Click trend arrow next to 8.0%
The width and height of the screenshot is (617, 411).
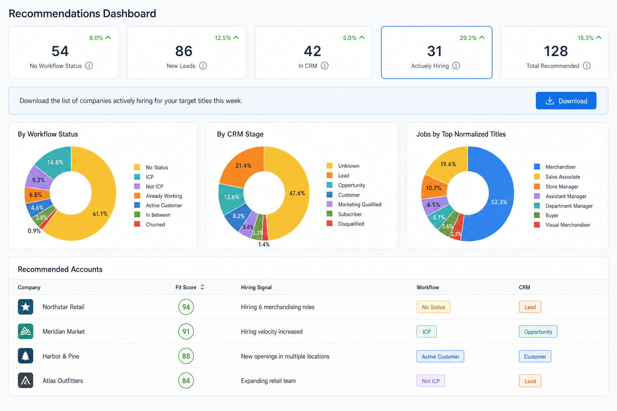108,38
